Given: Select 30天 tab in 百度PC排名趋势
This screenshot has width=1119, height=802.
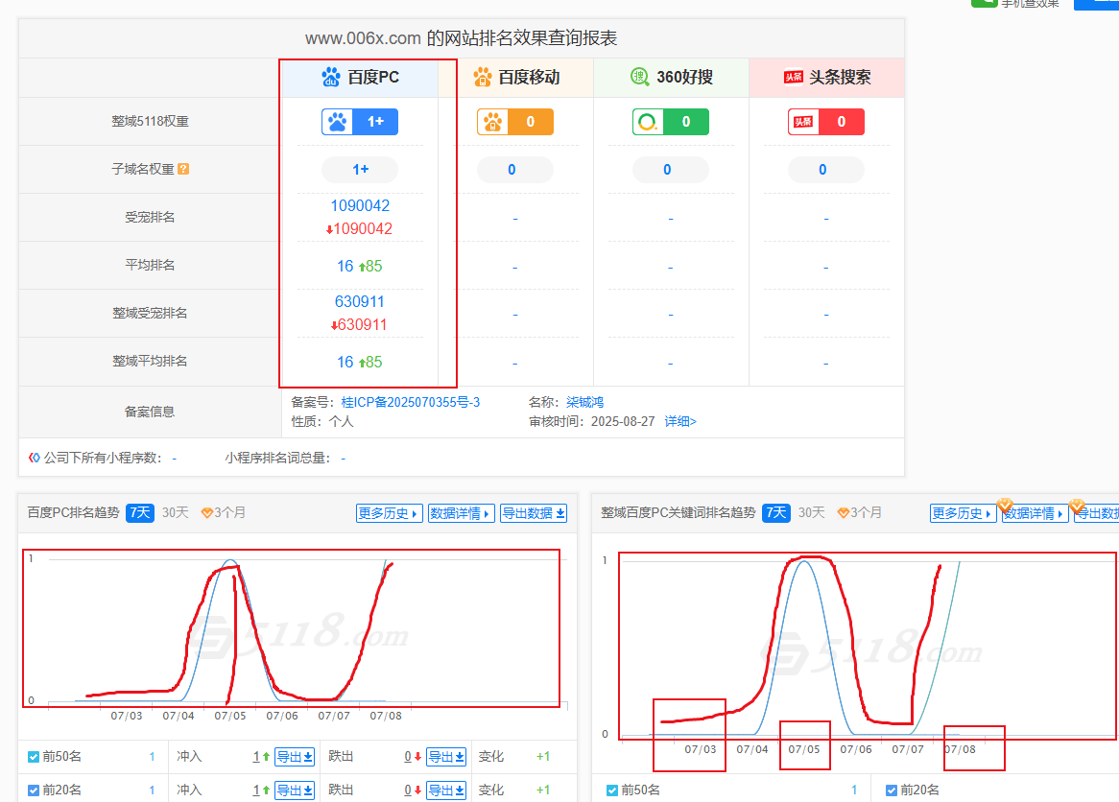Looking at the screenshot, I should [x=175, y=513].
